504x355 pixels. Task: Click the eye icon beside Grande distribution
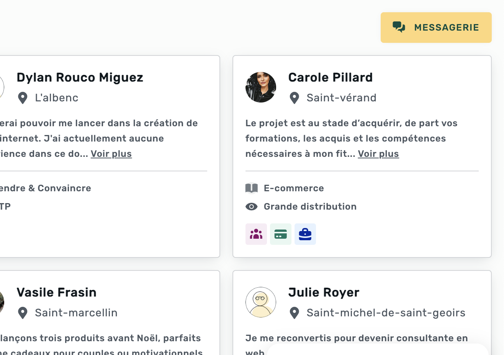[x=251, y=207]
